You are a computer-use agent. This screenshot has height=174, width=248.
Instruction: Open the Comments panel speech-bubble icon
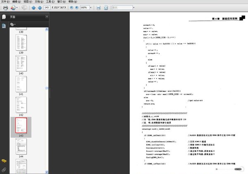point(4,161)
